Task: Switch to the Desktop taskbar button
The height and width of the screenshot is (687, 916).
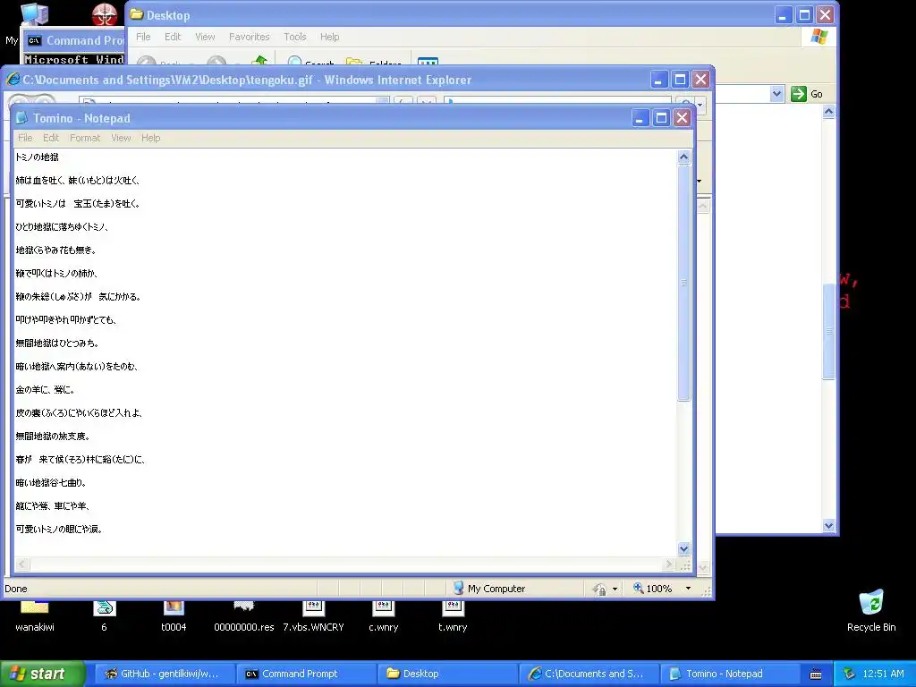Action: pos(447,674)
